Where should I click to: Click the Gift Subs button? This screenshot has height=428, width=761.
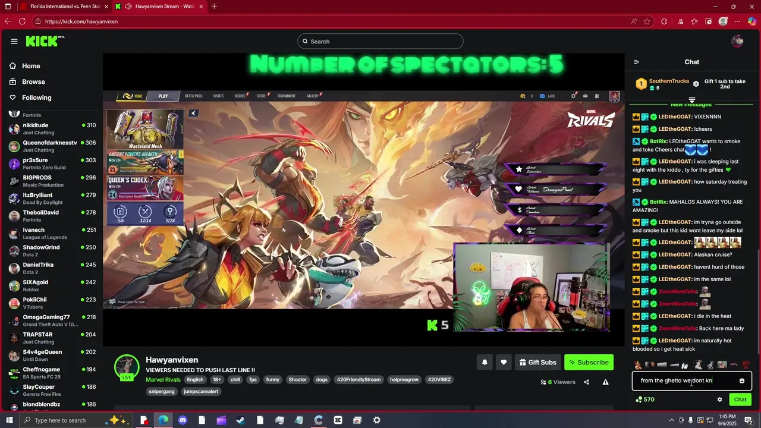pos(537,362)
